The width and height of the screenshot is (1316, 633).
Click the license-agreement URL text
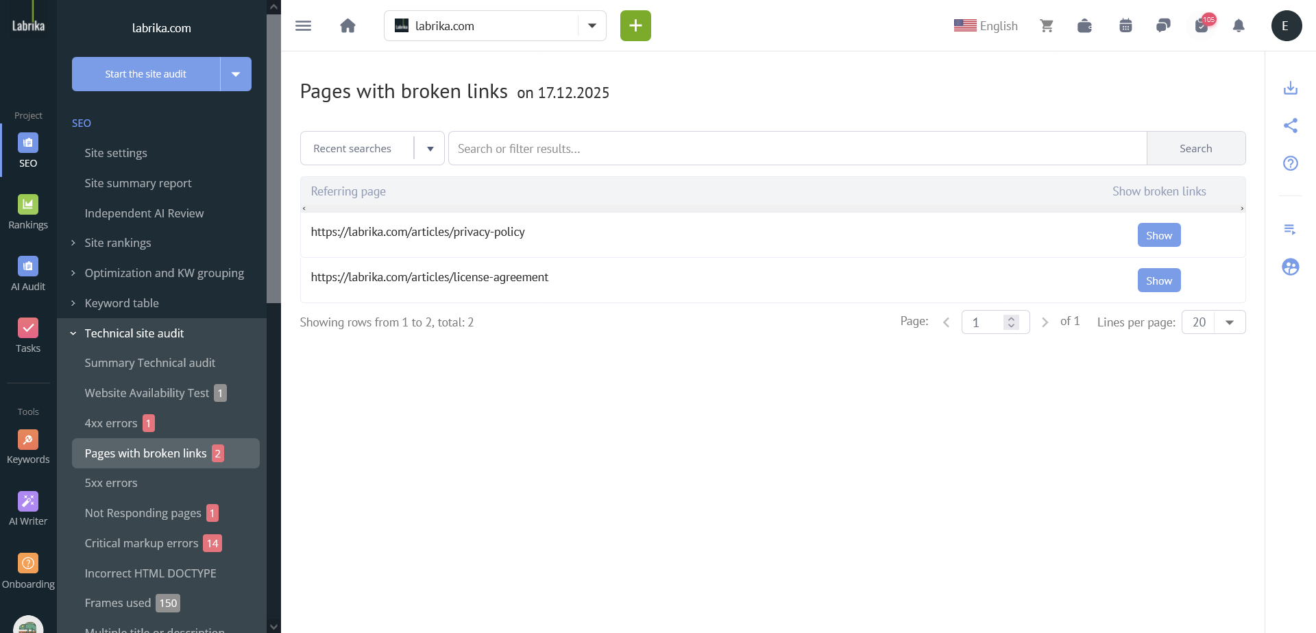click(x=429, y=277)
